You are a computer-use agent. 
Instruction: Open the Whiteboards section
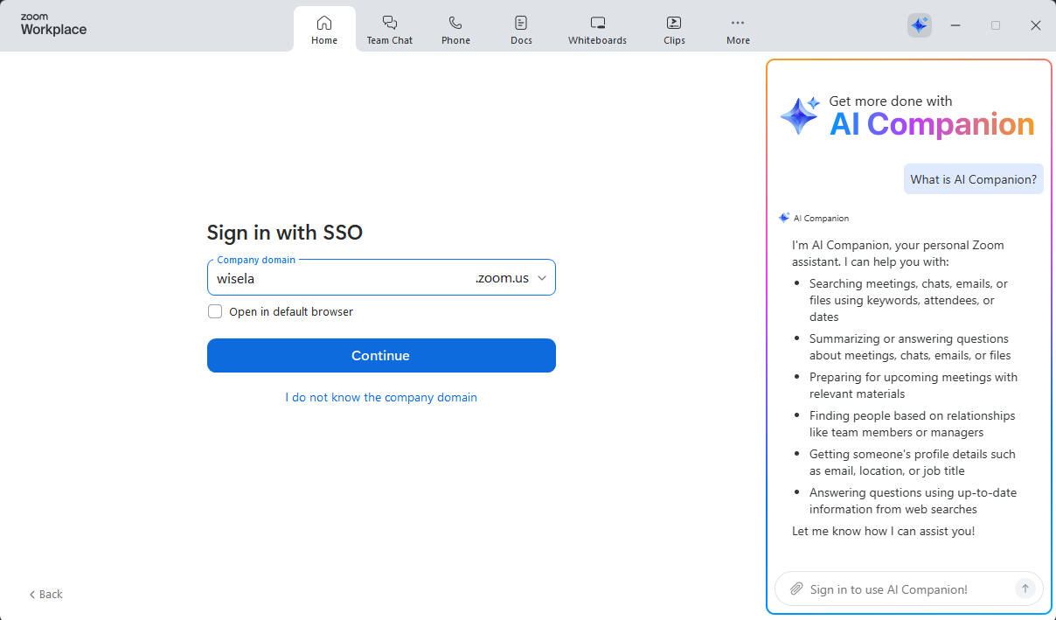click(x=597, y=28)
